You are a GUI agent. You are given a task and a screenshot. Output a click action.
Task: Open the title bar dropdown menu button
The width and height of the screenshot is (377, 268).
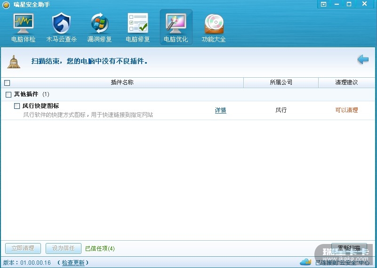(x=324, y=4)
